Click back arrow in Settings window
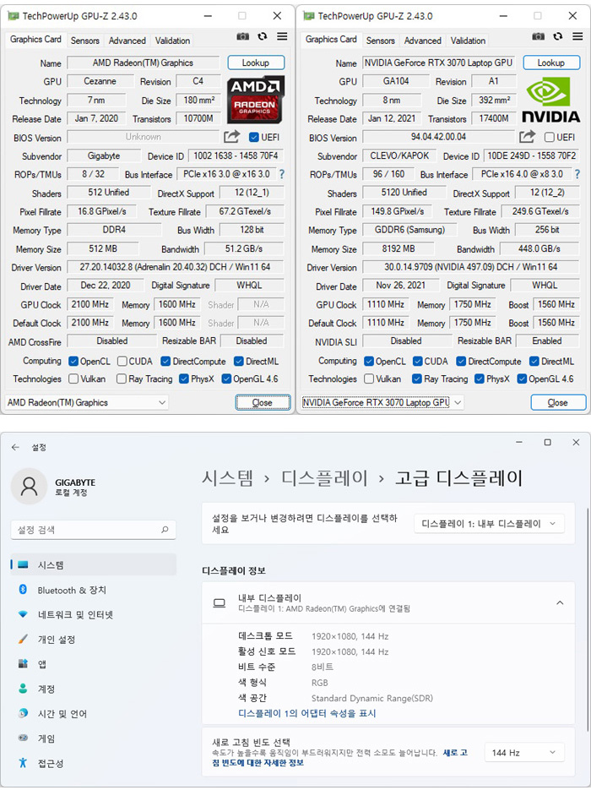 [15, 447]
